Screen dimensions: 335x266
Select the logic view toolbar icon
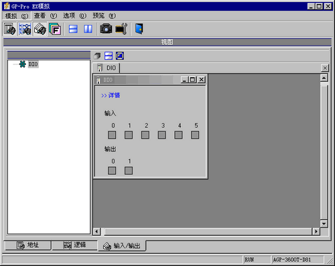pos(25,29)
